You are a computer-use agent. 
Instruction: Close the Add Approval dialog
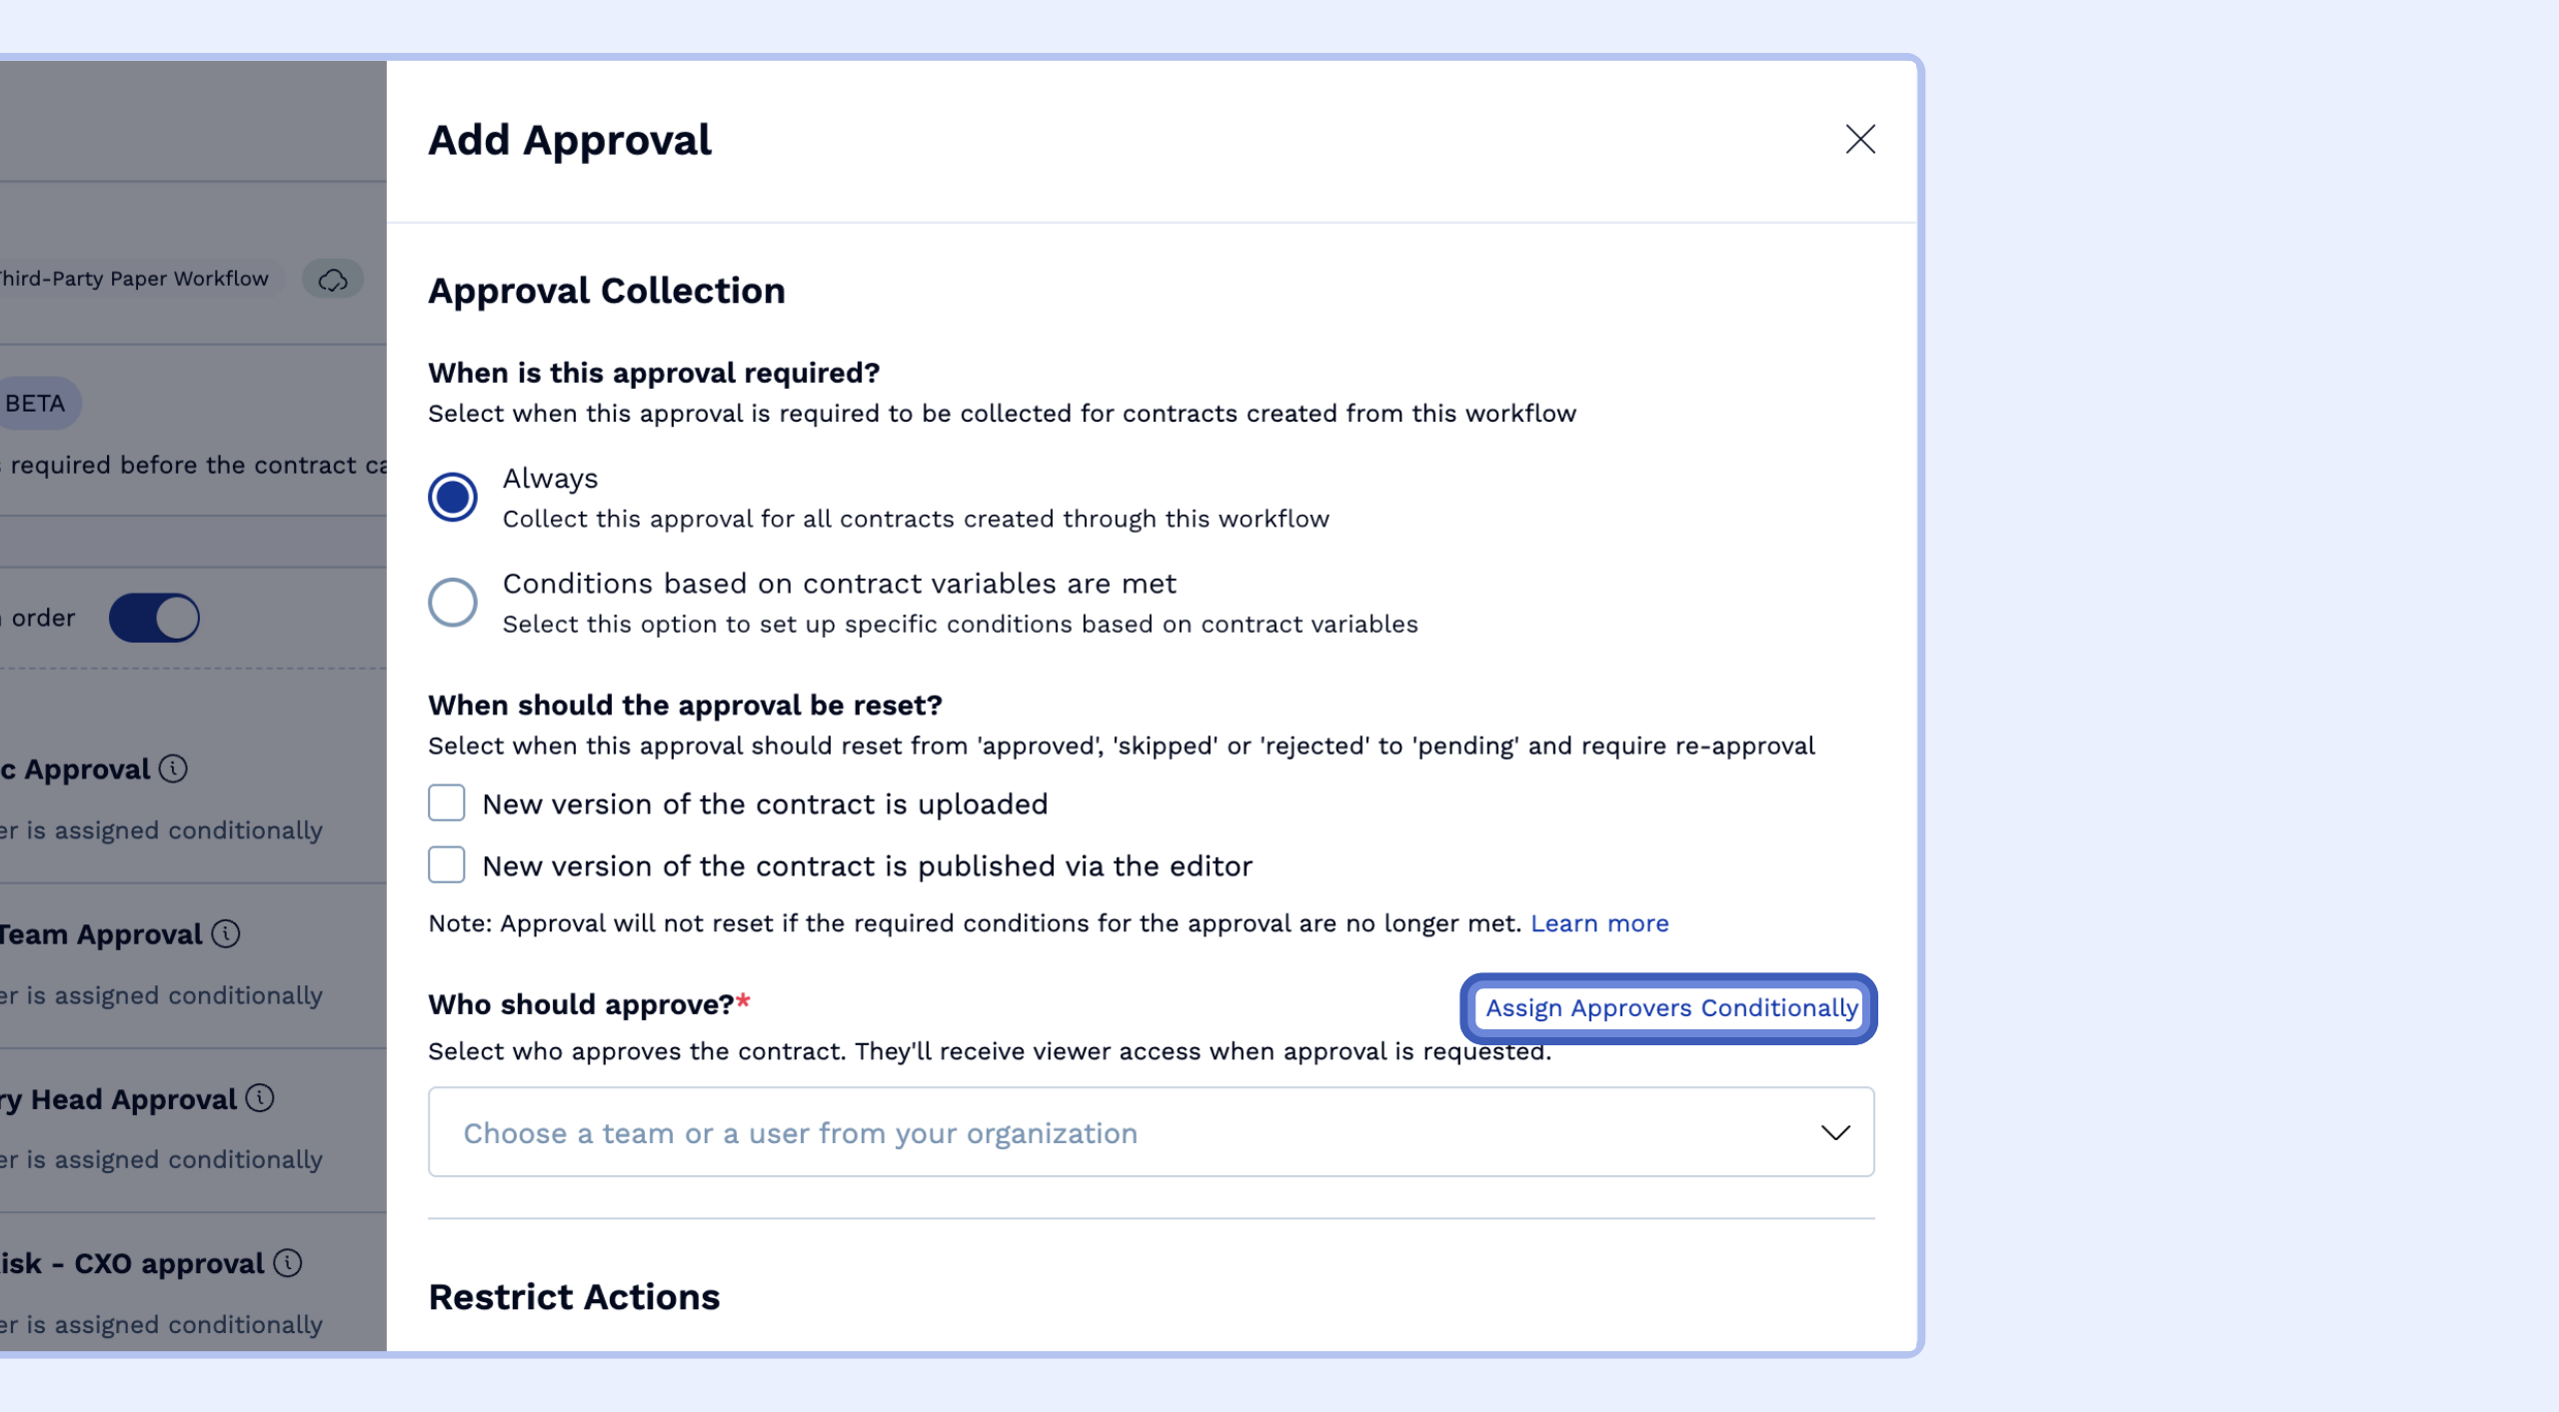(1860, 139)
